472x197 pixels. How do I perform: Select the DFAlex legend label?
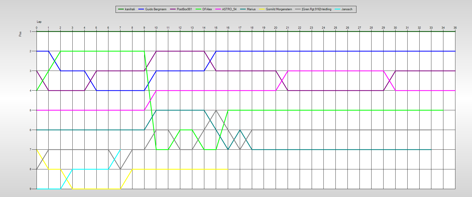[x=207, y=9]
